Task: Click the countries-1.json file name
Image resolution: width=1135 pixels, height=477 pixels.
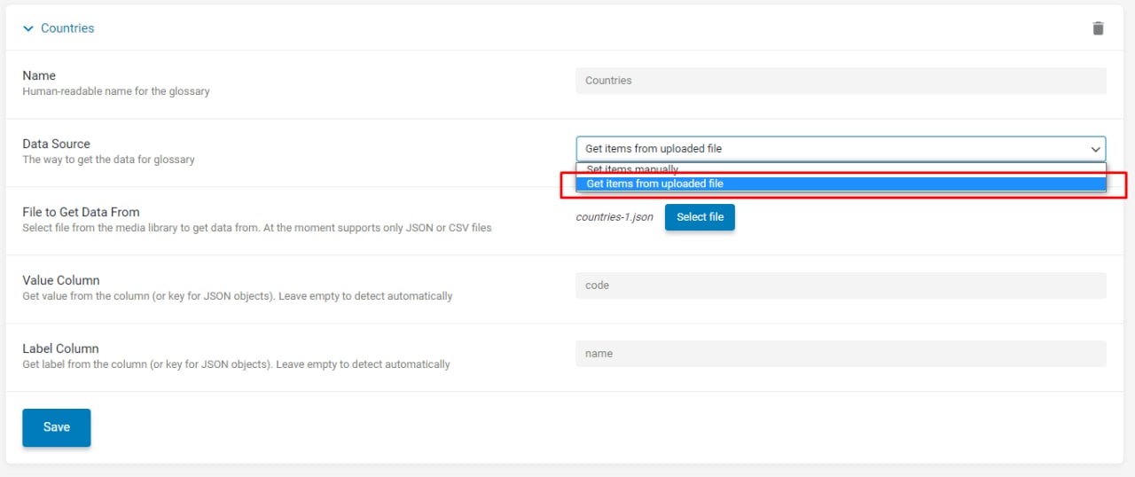Action: 614,217
